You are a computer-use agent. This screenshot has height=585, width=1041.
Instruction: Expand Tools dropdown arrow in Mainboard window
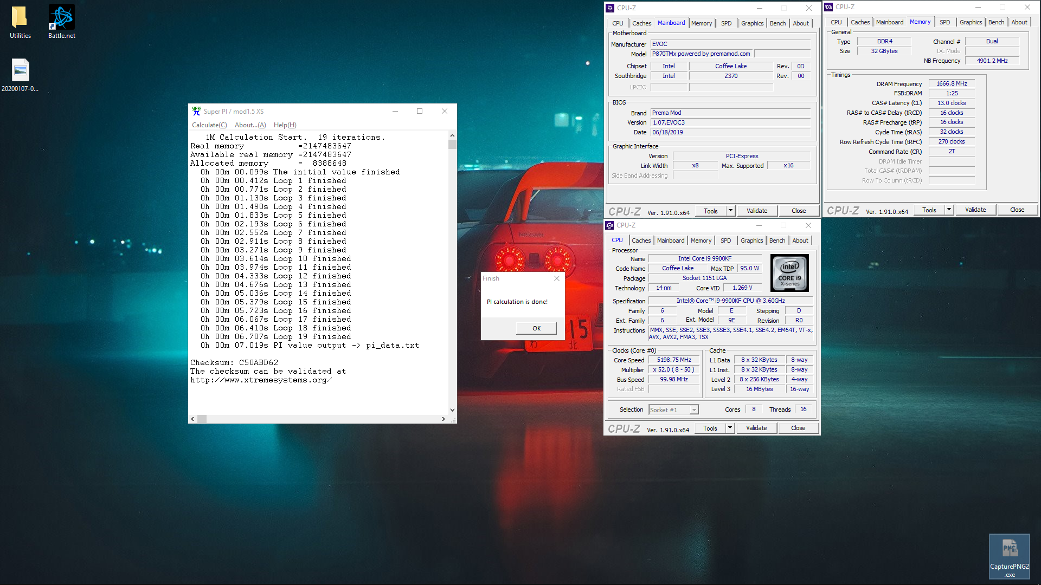click(730, 211)
